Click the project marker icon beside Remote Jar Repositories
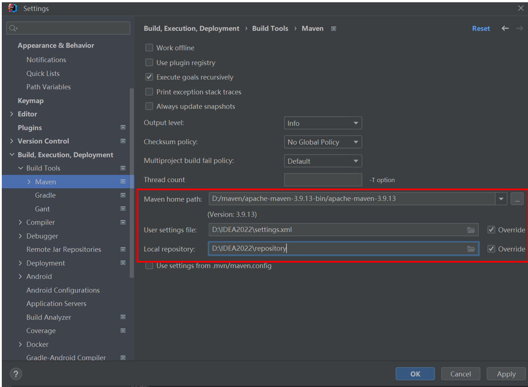This screenshot has width=528, height=387. tap(123, 250)
